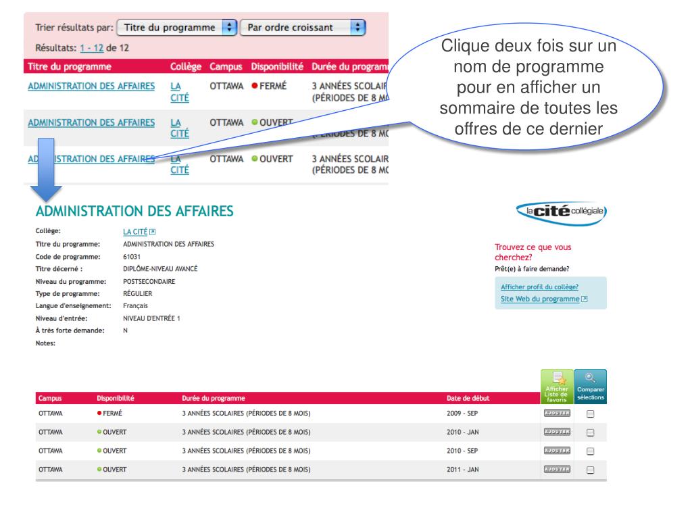Open 'Afficher profil du collège?' link
This screenshot has height=519, width=692.
[x=539, y=287]
